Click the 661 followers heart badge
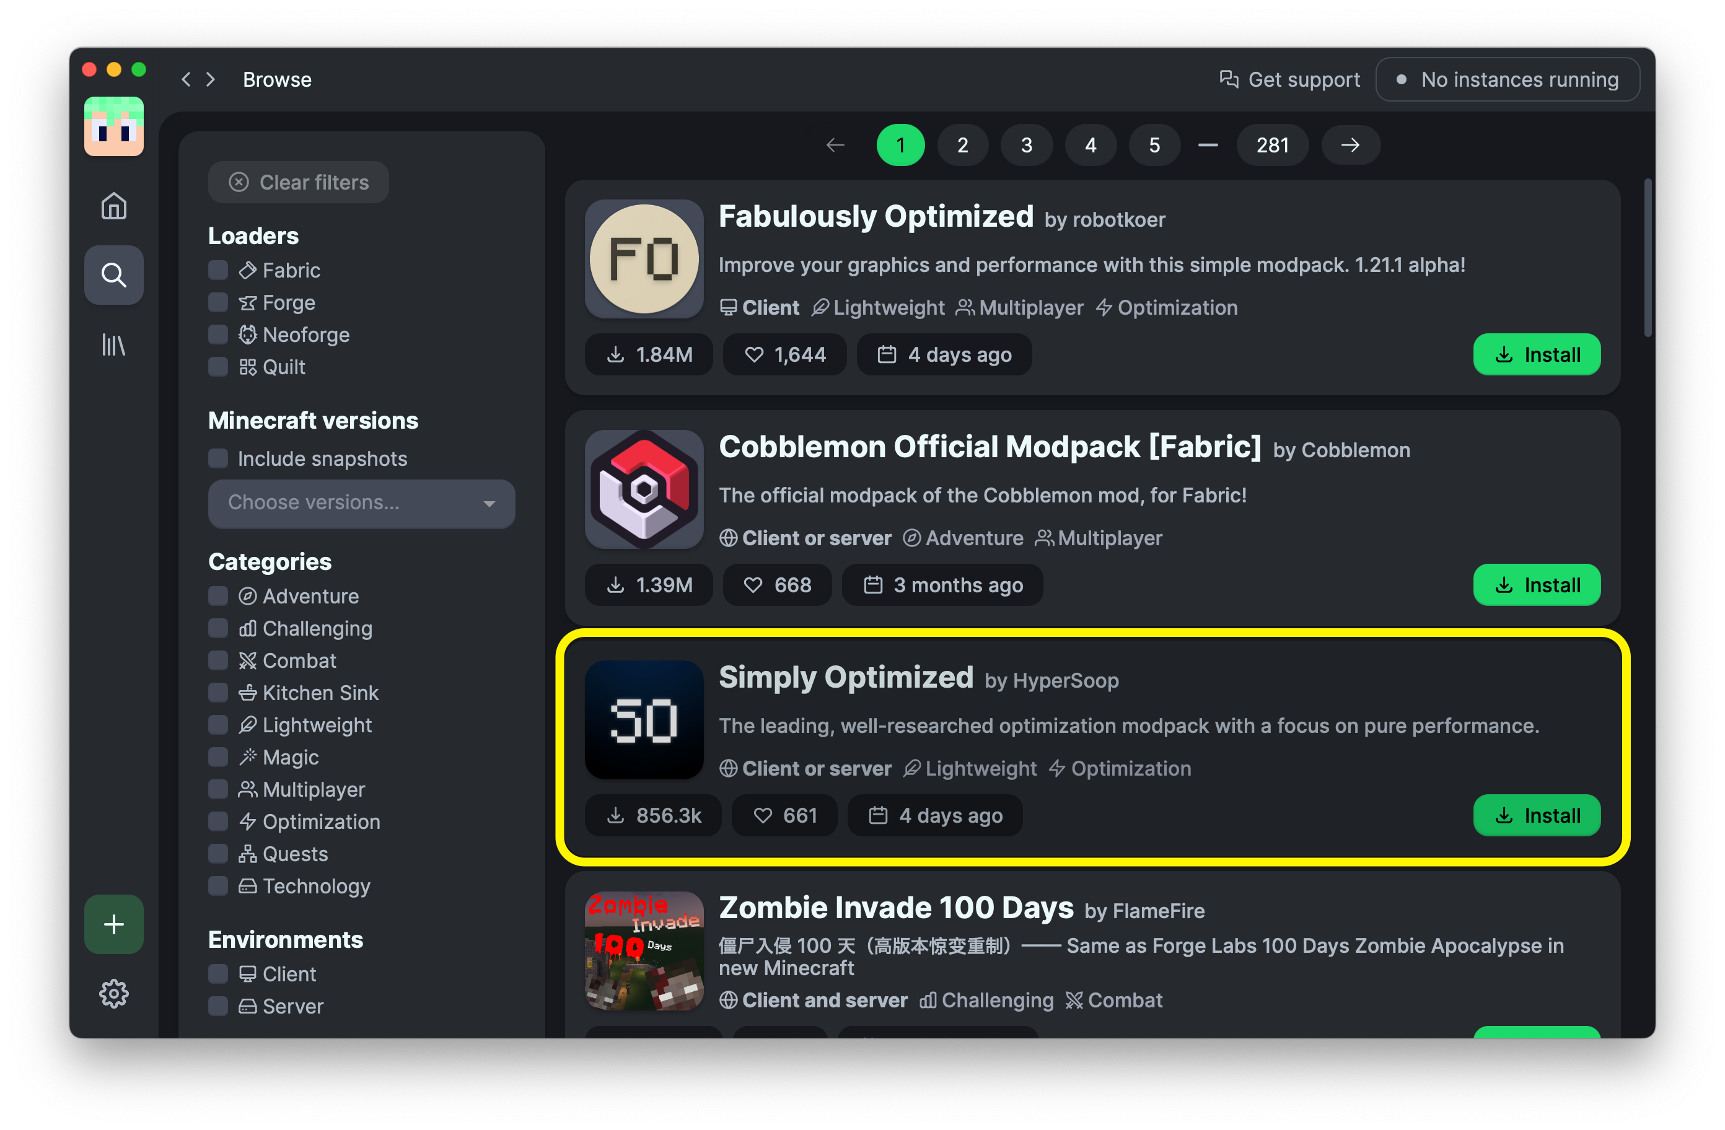 click(785, 815)
